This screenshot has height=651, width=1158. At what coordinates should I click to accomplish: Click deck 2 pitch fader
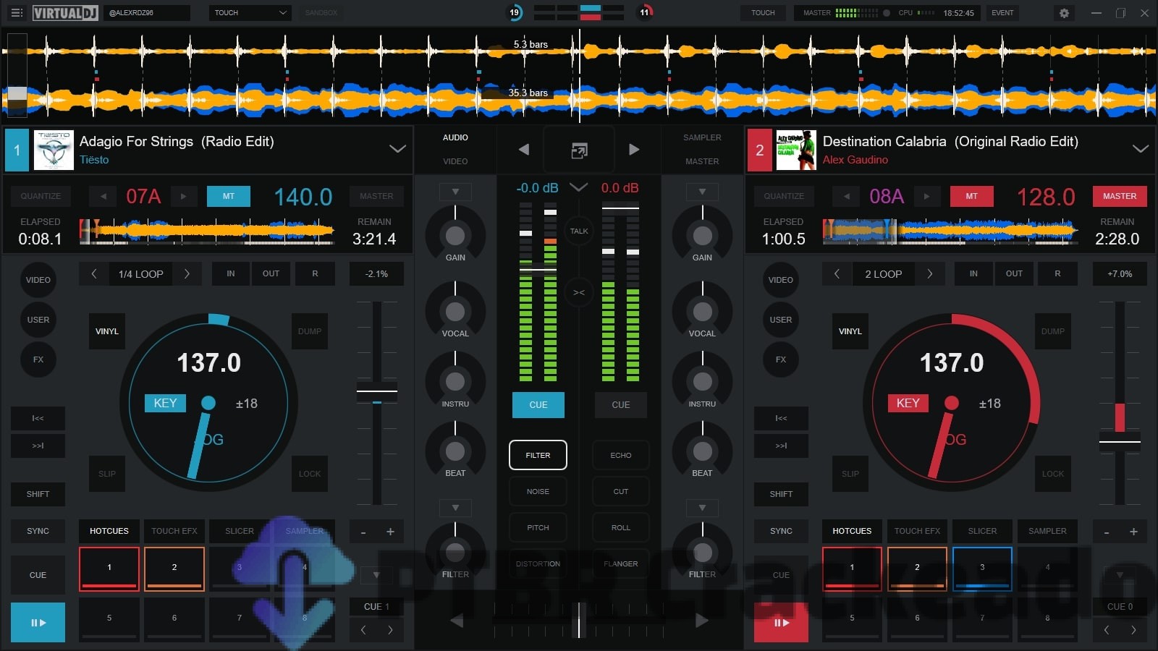[x=1120, y=441]
